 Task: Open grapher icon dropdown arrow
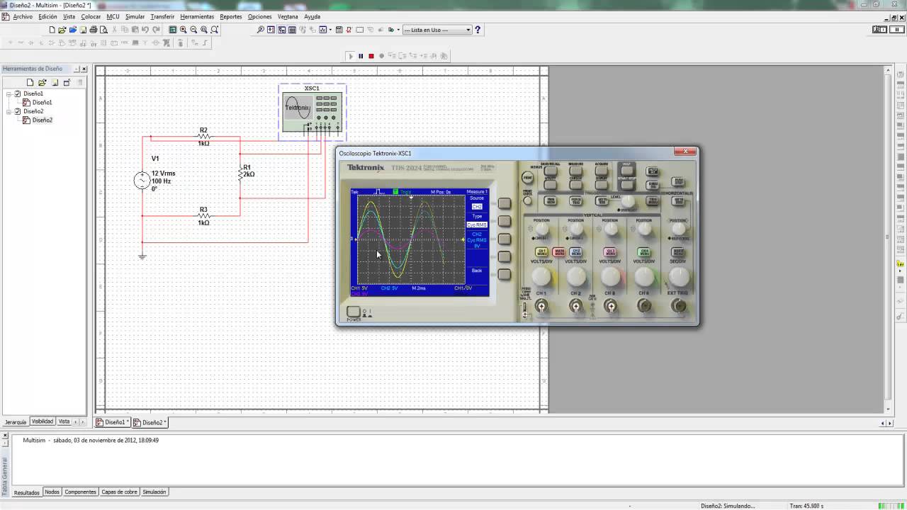(330, 30)
